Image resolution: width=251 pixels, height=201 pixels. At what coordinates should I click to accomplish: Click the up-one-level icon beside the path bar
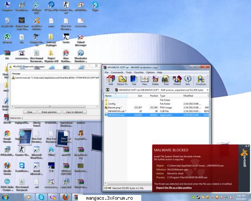point(108,90)
